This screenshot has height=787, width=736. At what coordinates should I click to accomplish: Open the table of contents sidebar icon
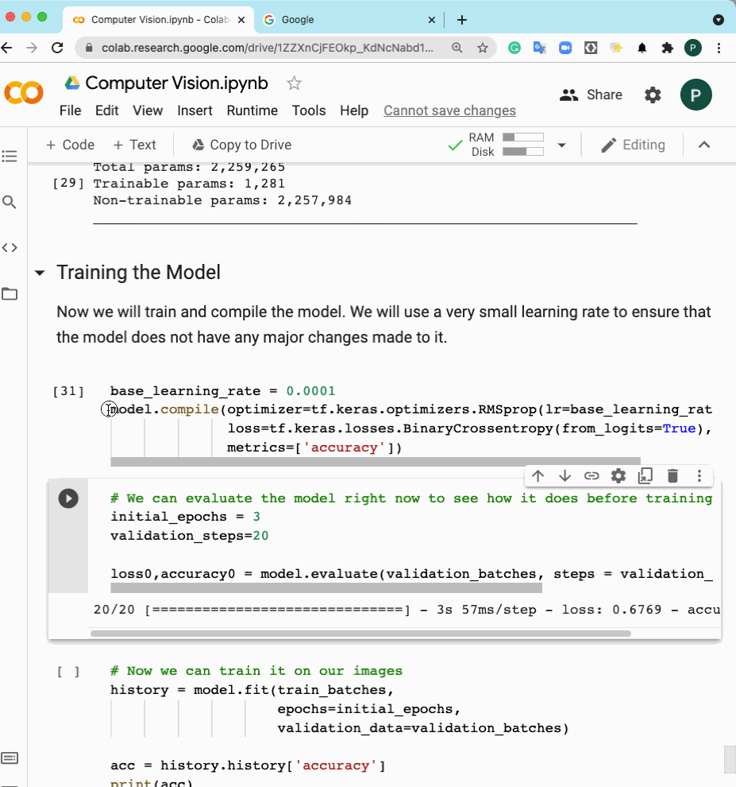click(x=10, y=156)
